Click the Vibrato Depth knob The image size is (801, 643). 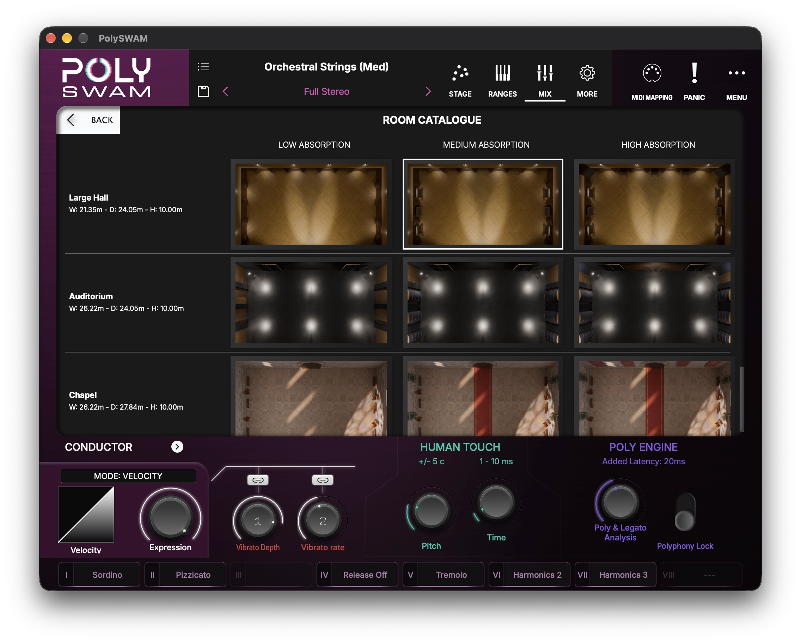[x=258, y=521]
